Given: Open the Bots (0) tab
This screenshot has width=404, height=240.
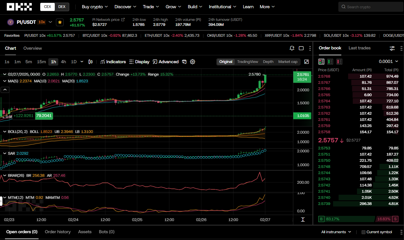Looking at the screenshot, I should click(x=107, y=232).
